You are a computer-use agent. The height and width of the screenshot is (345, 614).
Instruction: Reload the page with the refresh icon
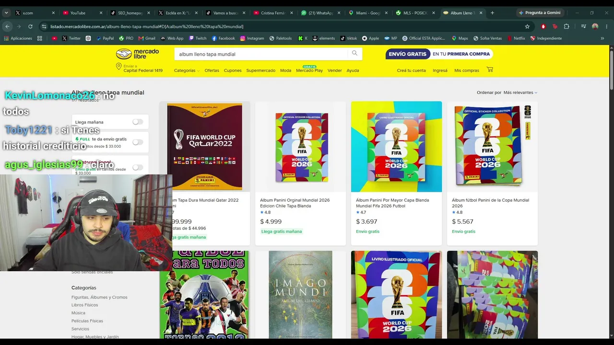pos(30,26)
